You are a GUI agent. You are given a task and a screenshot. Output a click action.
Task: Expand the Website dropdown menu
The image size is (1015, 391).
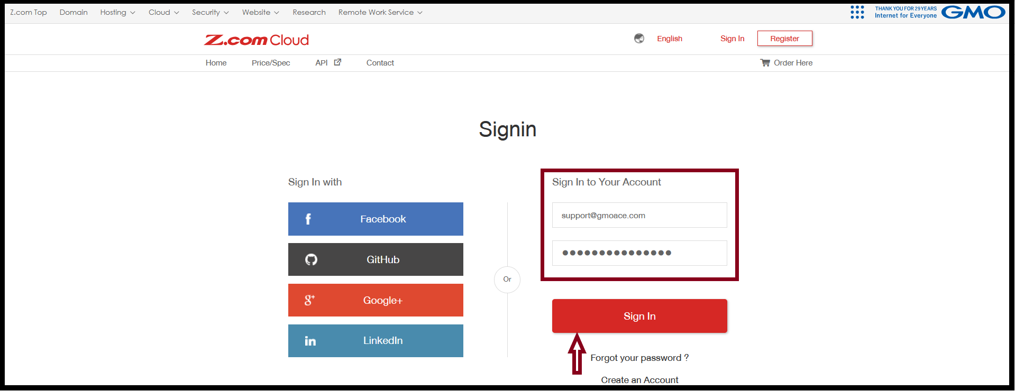click(260, 12)
